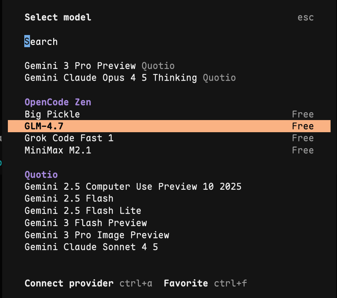
Task: Select Gemini 3 Pro Preview model
Action: 80,66
